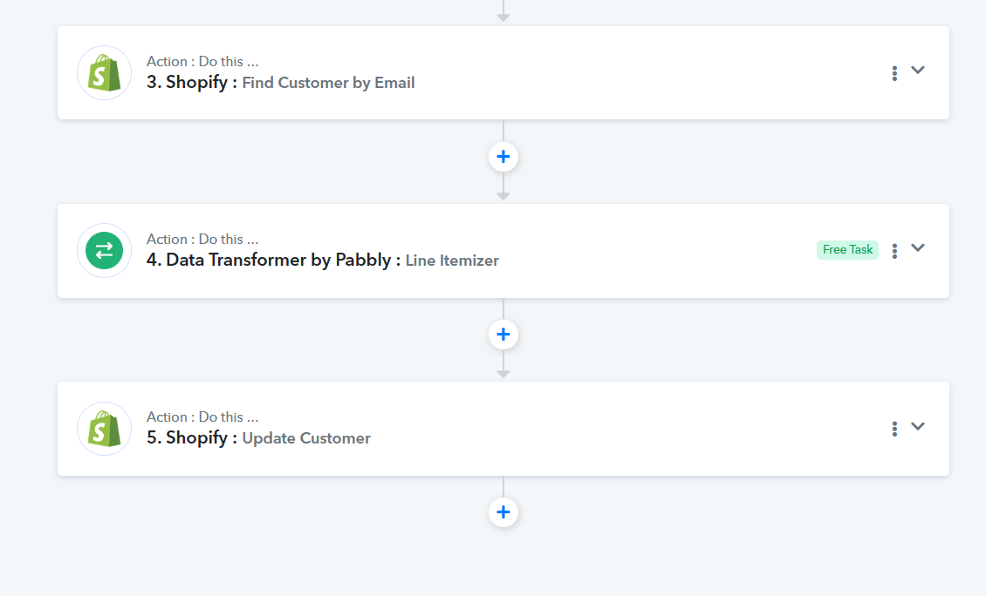Select '4. Data Transformer by Pabbly :' title
This screenshot has height=596, width=986.
tap(273, 260)
